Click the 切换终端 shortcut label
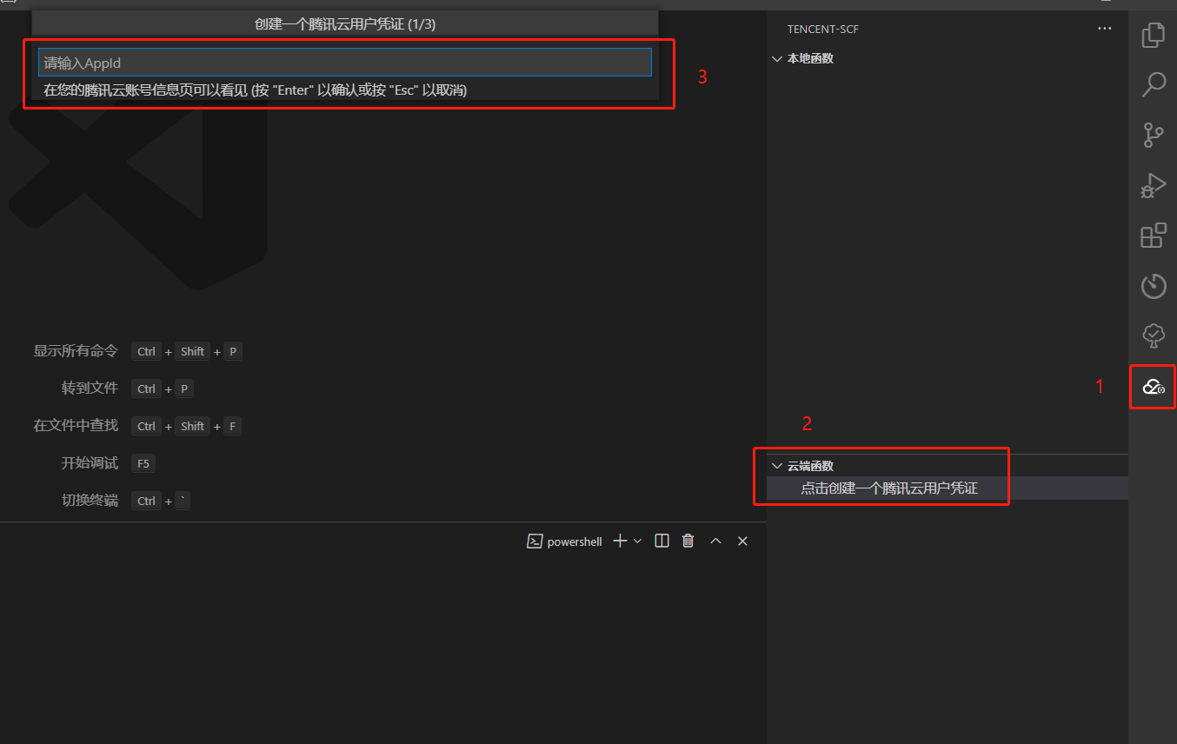Viewport: 1177px width, 744px height. tap(90, 501)
